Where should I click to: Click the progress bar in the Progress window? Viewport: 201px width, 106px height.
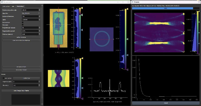coord(166,8)
